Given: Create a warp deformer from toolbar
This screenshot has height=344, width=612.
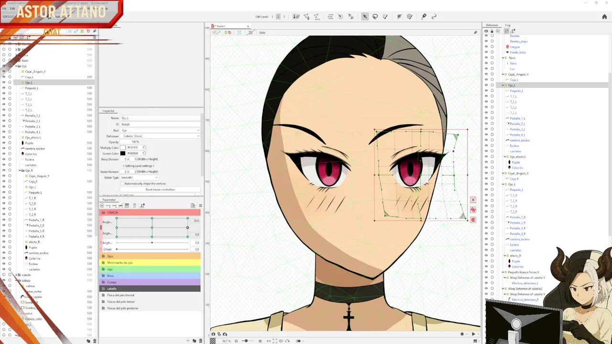Looking at the screenshot, I should pos(330,17).
